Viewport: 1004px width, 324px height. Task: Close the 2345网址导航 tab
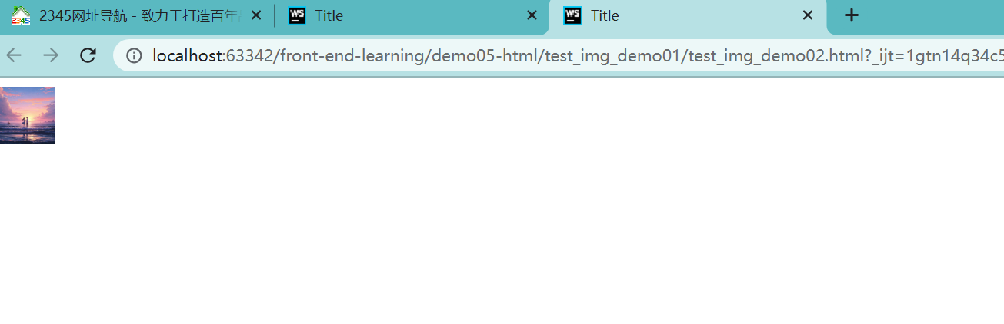point(256,15)
